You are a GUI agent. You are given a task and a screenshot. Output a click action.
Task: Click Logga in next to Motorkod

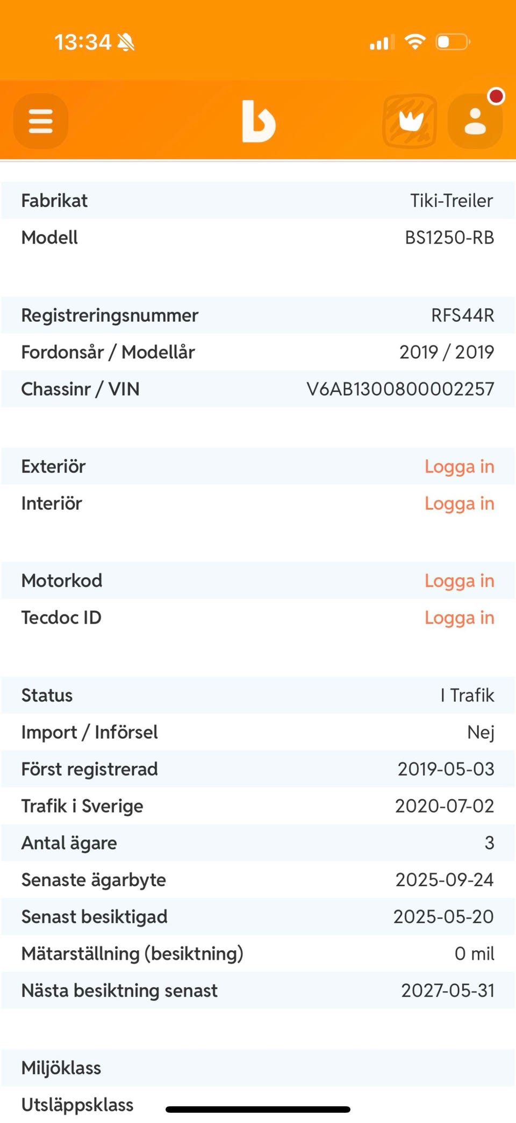pyautogui.click(x=459, y=581)
